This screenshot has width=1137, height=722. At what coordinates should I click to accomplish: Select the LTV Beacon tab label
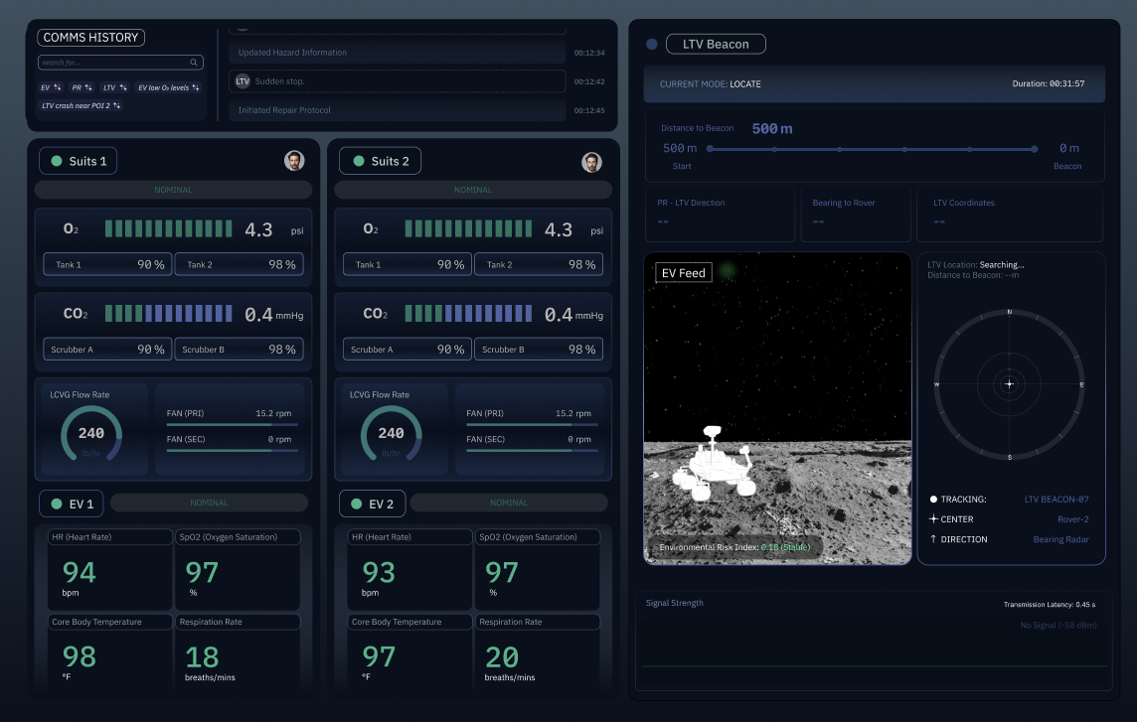tap(716, 45)
